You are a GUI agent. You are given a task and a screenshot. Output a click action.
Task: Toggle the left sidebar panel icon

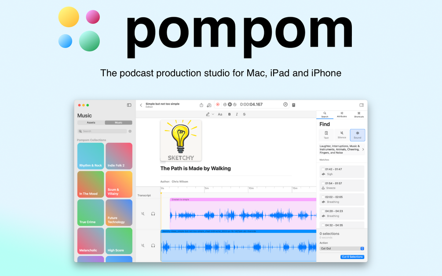tap(129, 105)
